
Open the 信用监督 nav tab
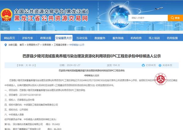[x=172, y=38]
